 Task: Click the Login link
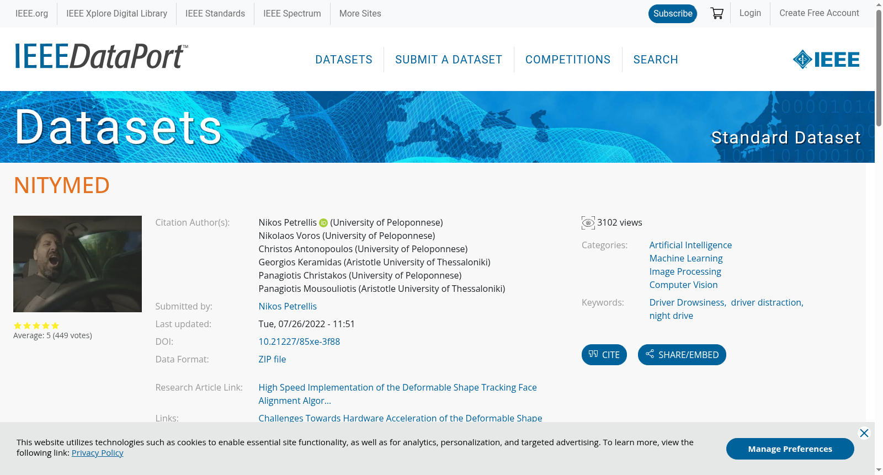pyautogui.click(x=750, y=13)
